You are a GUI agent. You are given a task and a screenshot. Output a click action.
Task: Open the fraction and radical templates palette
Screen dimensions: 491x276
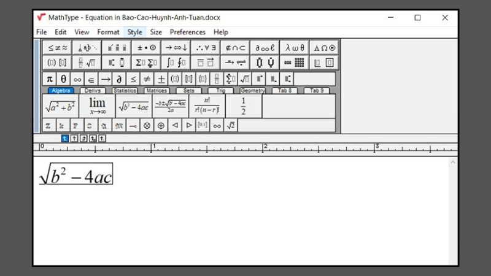click(x=87, y=63)
